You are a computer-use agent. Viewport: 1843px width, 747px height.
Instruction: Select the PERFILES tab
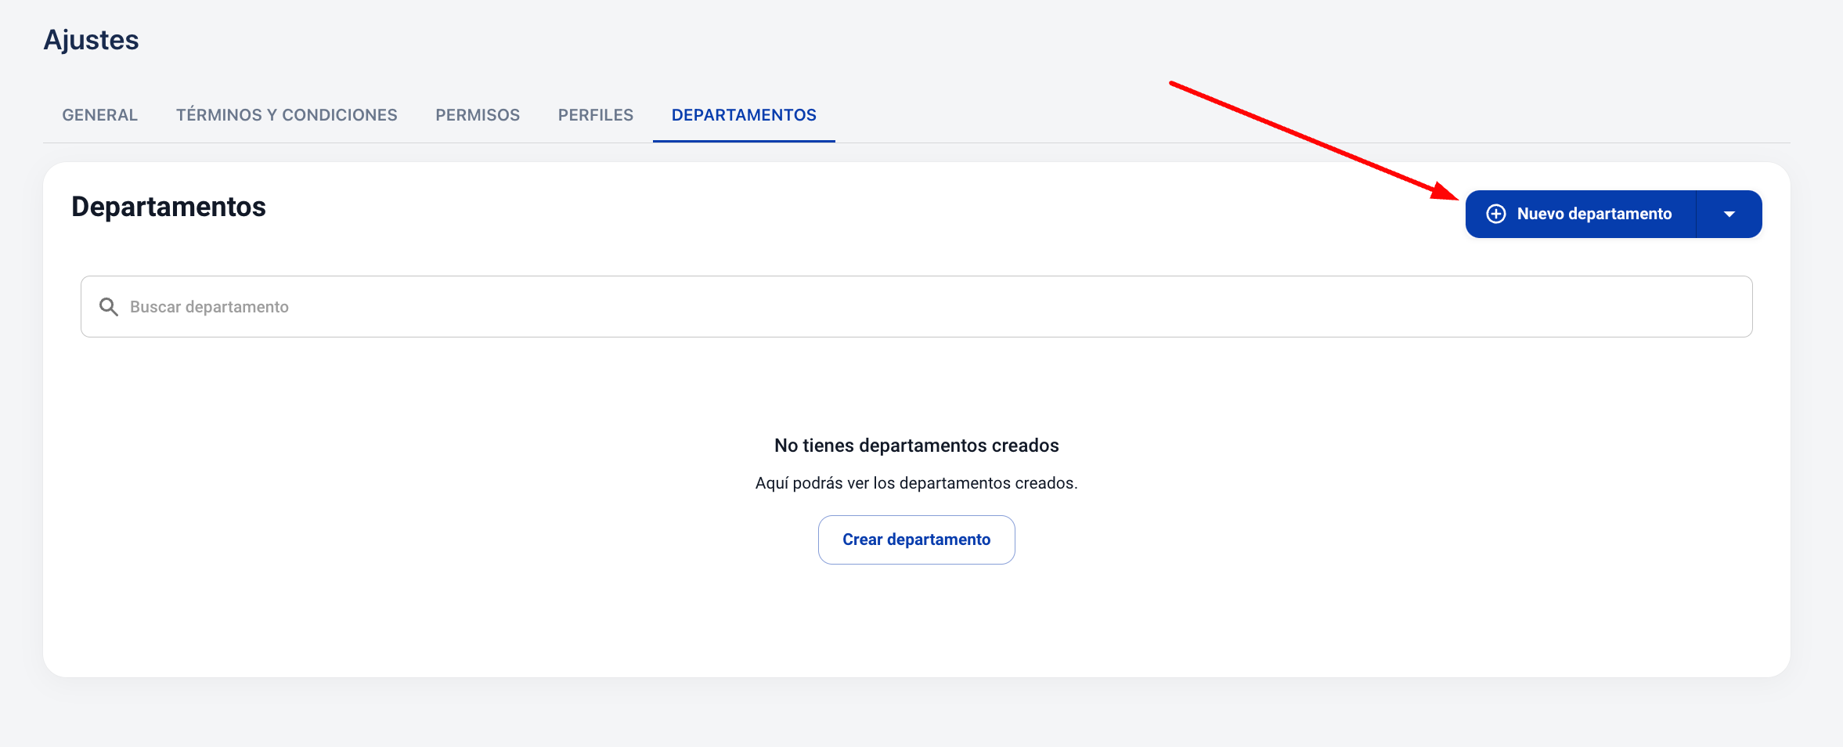[595, 115]
